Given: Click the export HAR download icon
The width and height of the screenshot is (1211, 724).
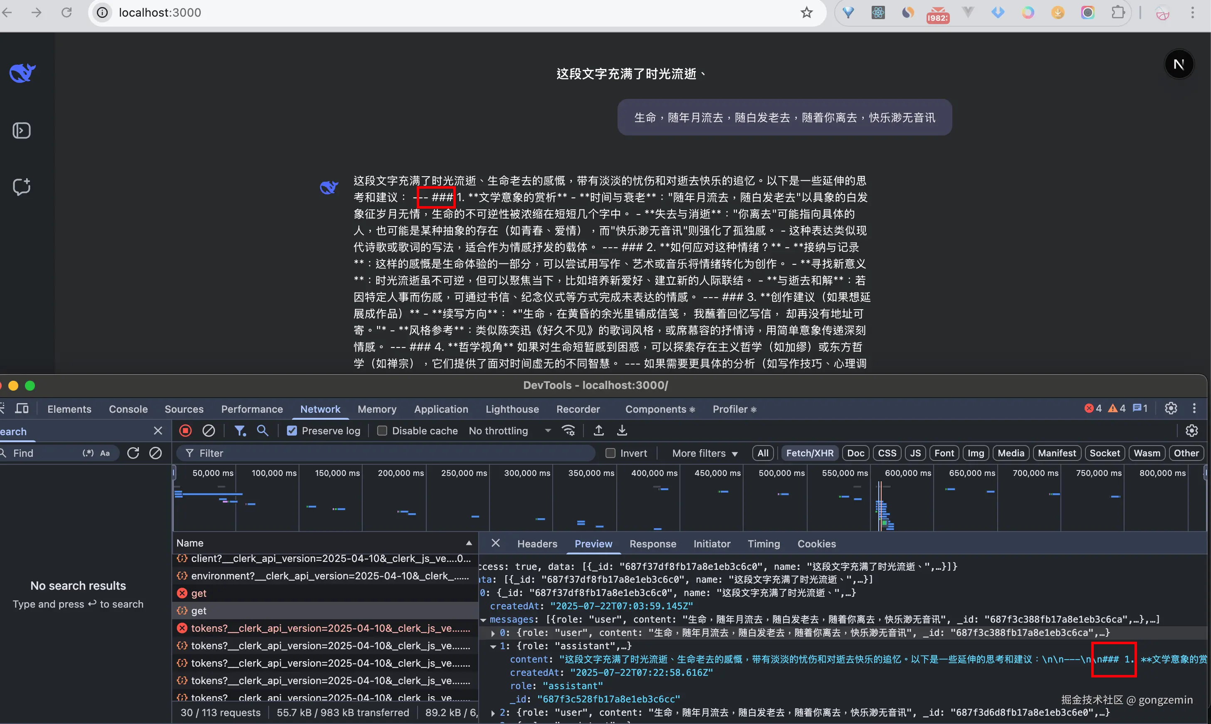Looking at the screenshot, I should click(622, 431).
